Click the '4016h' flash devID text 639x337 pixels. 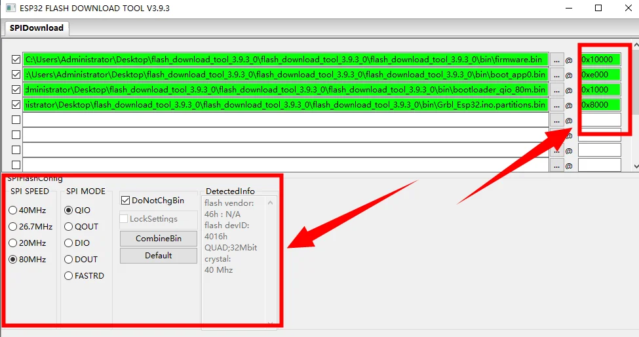(x=216, y=236)
